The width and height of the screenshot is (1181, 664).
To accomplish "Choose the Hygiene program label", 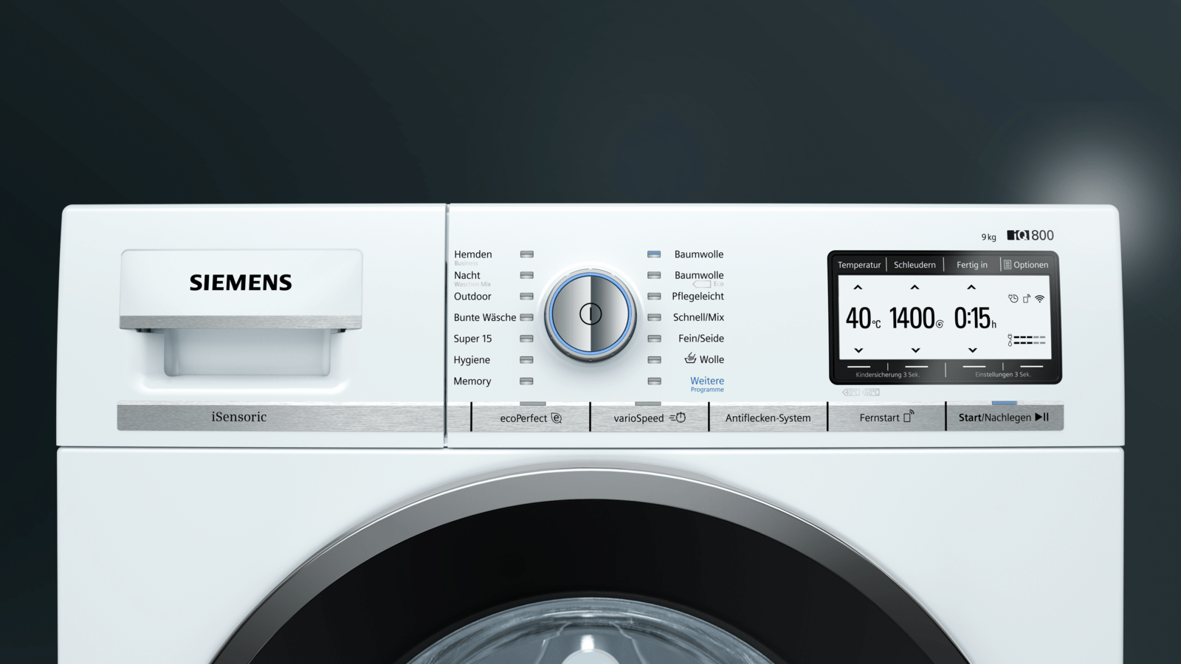I will point(472,360).
